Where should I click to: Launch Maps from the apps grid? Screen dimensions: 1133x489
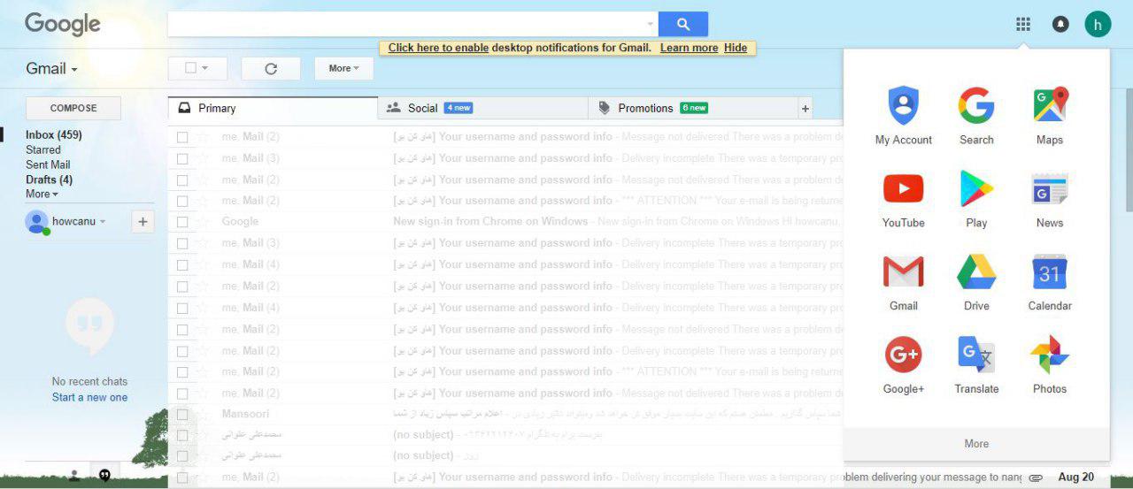(1050, 115)
